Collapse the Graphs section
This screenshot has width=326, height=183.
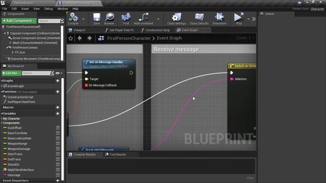(x=2, y=81)
